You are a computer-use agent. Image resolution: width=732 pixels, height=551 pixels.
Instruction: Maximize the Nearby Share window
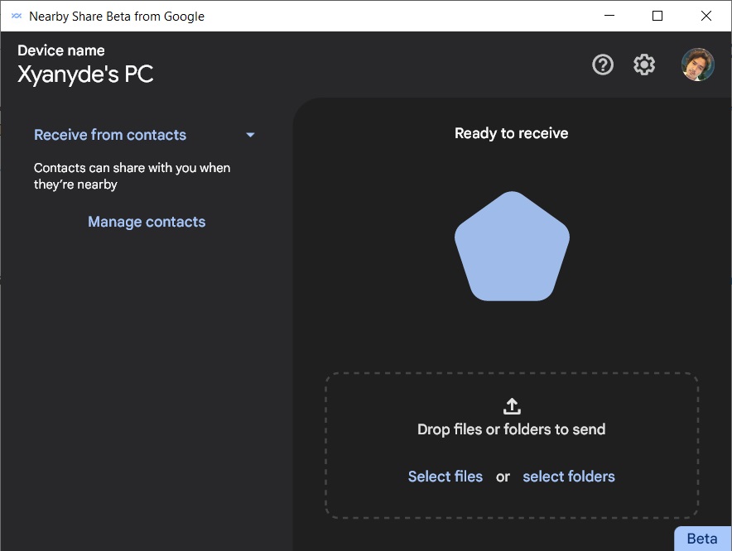point(657,16)
